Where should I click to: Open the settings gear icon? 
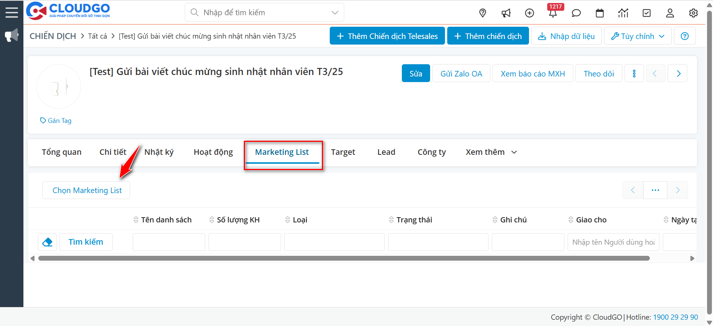click(x=693, y=13)
